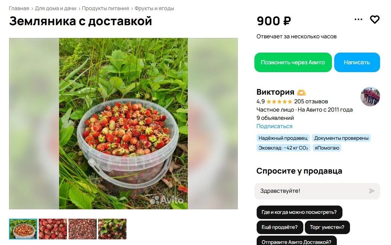Open the 205 отзывов reviews link
The height and width of the screenshot is (245, 391).
click(x=311, y=101)
